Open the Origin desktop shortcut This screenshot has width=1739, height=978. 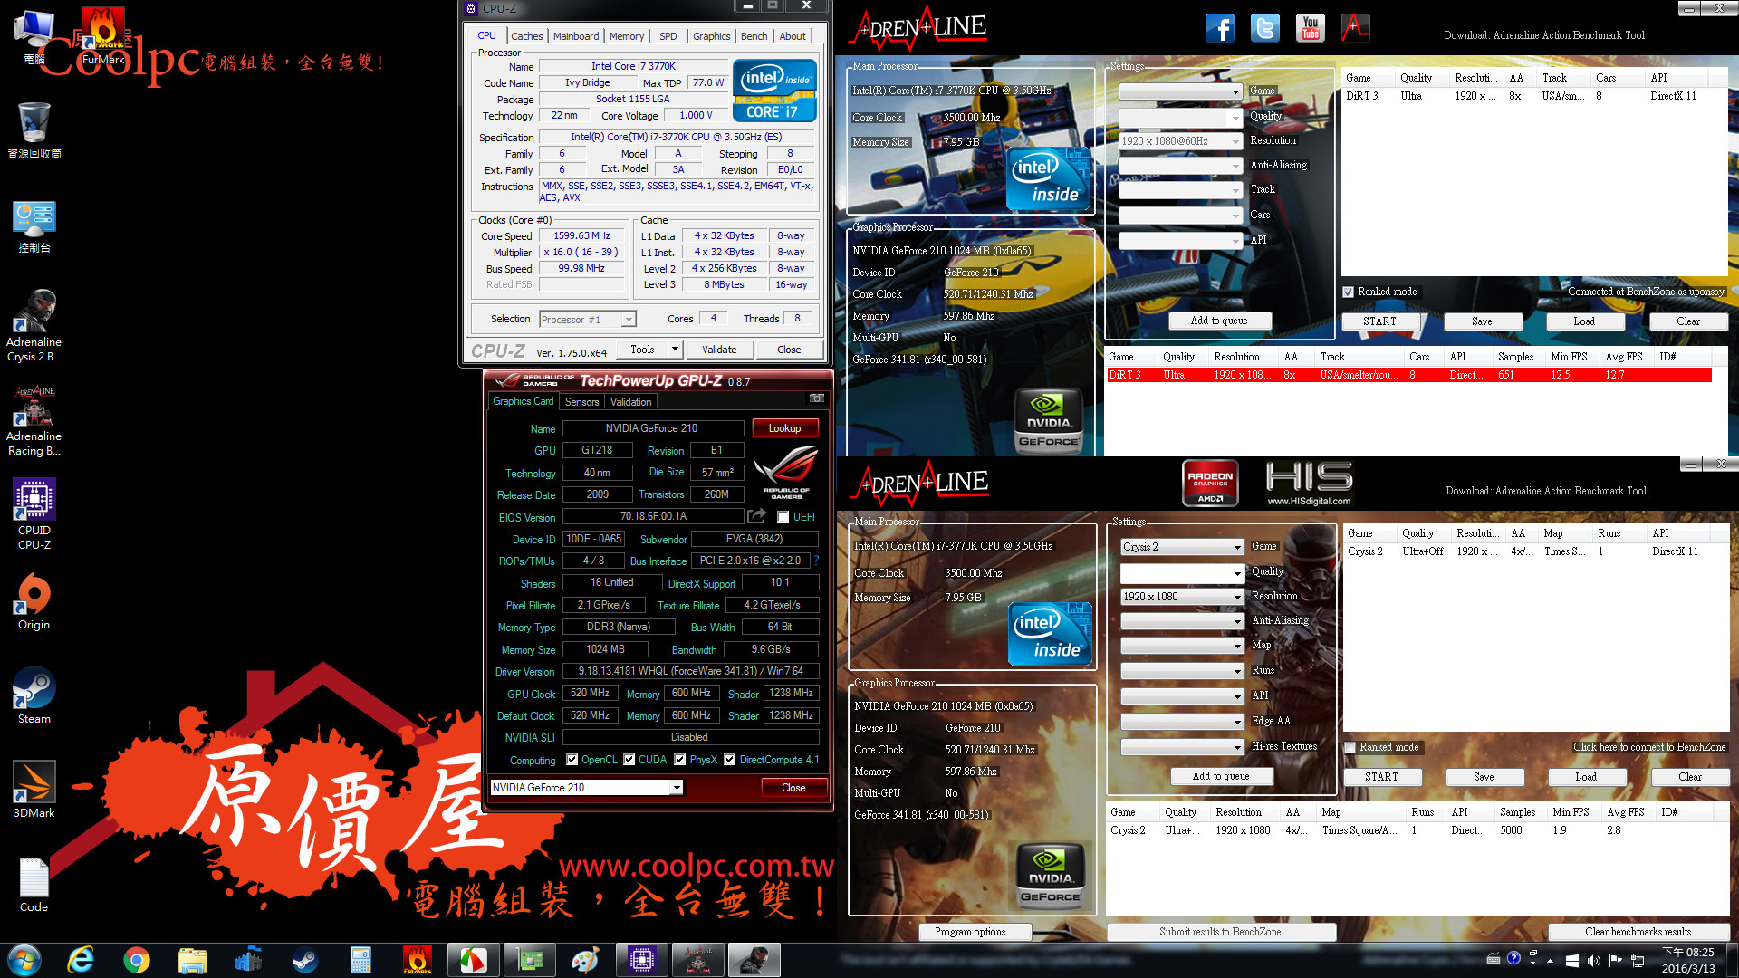[x=34, y=601]
